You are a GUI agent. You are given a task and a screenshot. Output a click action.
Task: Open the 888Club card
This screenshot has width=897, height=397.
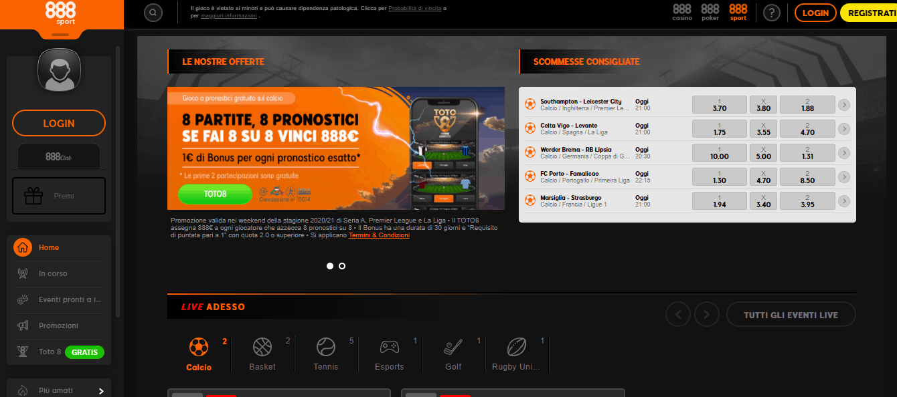pos(59,156)
